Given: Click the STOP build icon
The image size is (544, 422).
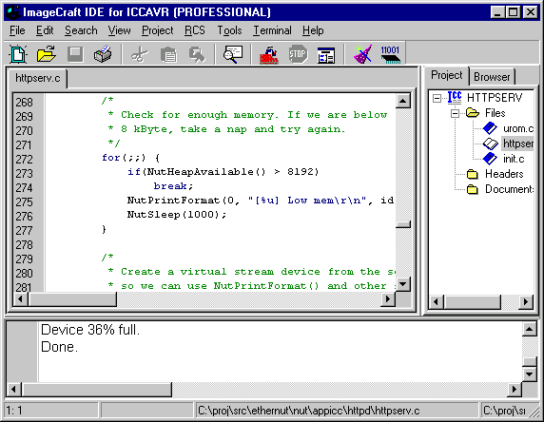Looking at the screenshot, I should [x=298, y=54].
